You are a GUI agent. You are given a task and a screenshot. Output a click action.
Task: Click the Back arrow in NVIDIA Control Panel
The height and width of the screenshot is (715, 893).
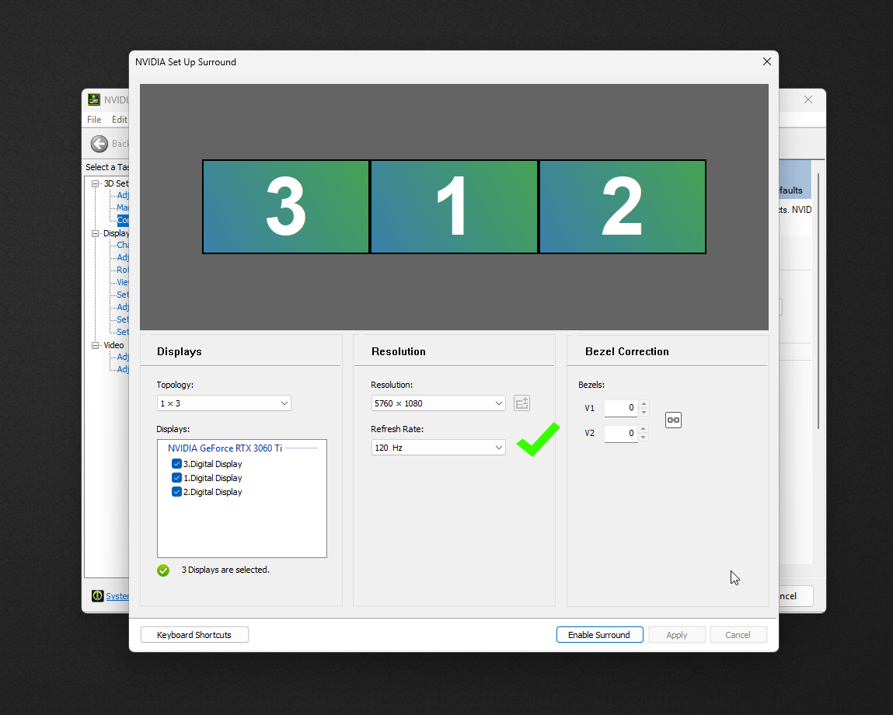[x=99, y=144]
